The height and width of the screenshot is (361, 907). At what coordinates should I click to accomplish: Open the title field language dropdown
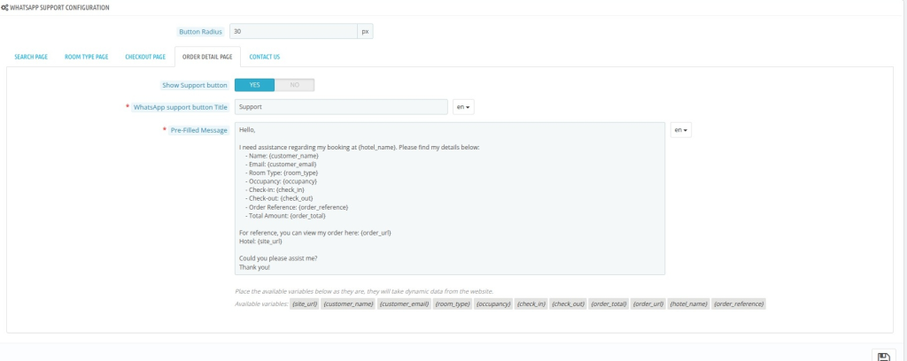[x=463, y=107]
